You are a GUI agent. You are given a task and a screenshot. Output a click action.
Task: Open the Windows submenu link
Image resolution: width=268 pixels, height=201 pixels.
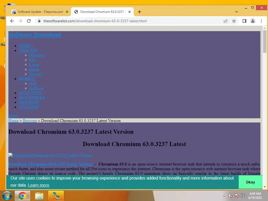(x=37, y=55)
